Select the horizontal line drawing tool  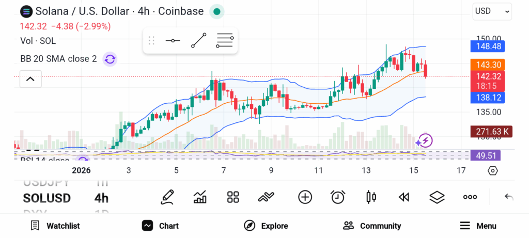(x=172, y=40)
